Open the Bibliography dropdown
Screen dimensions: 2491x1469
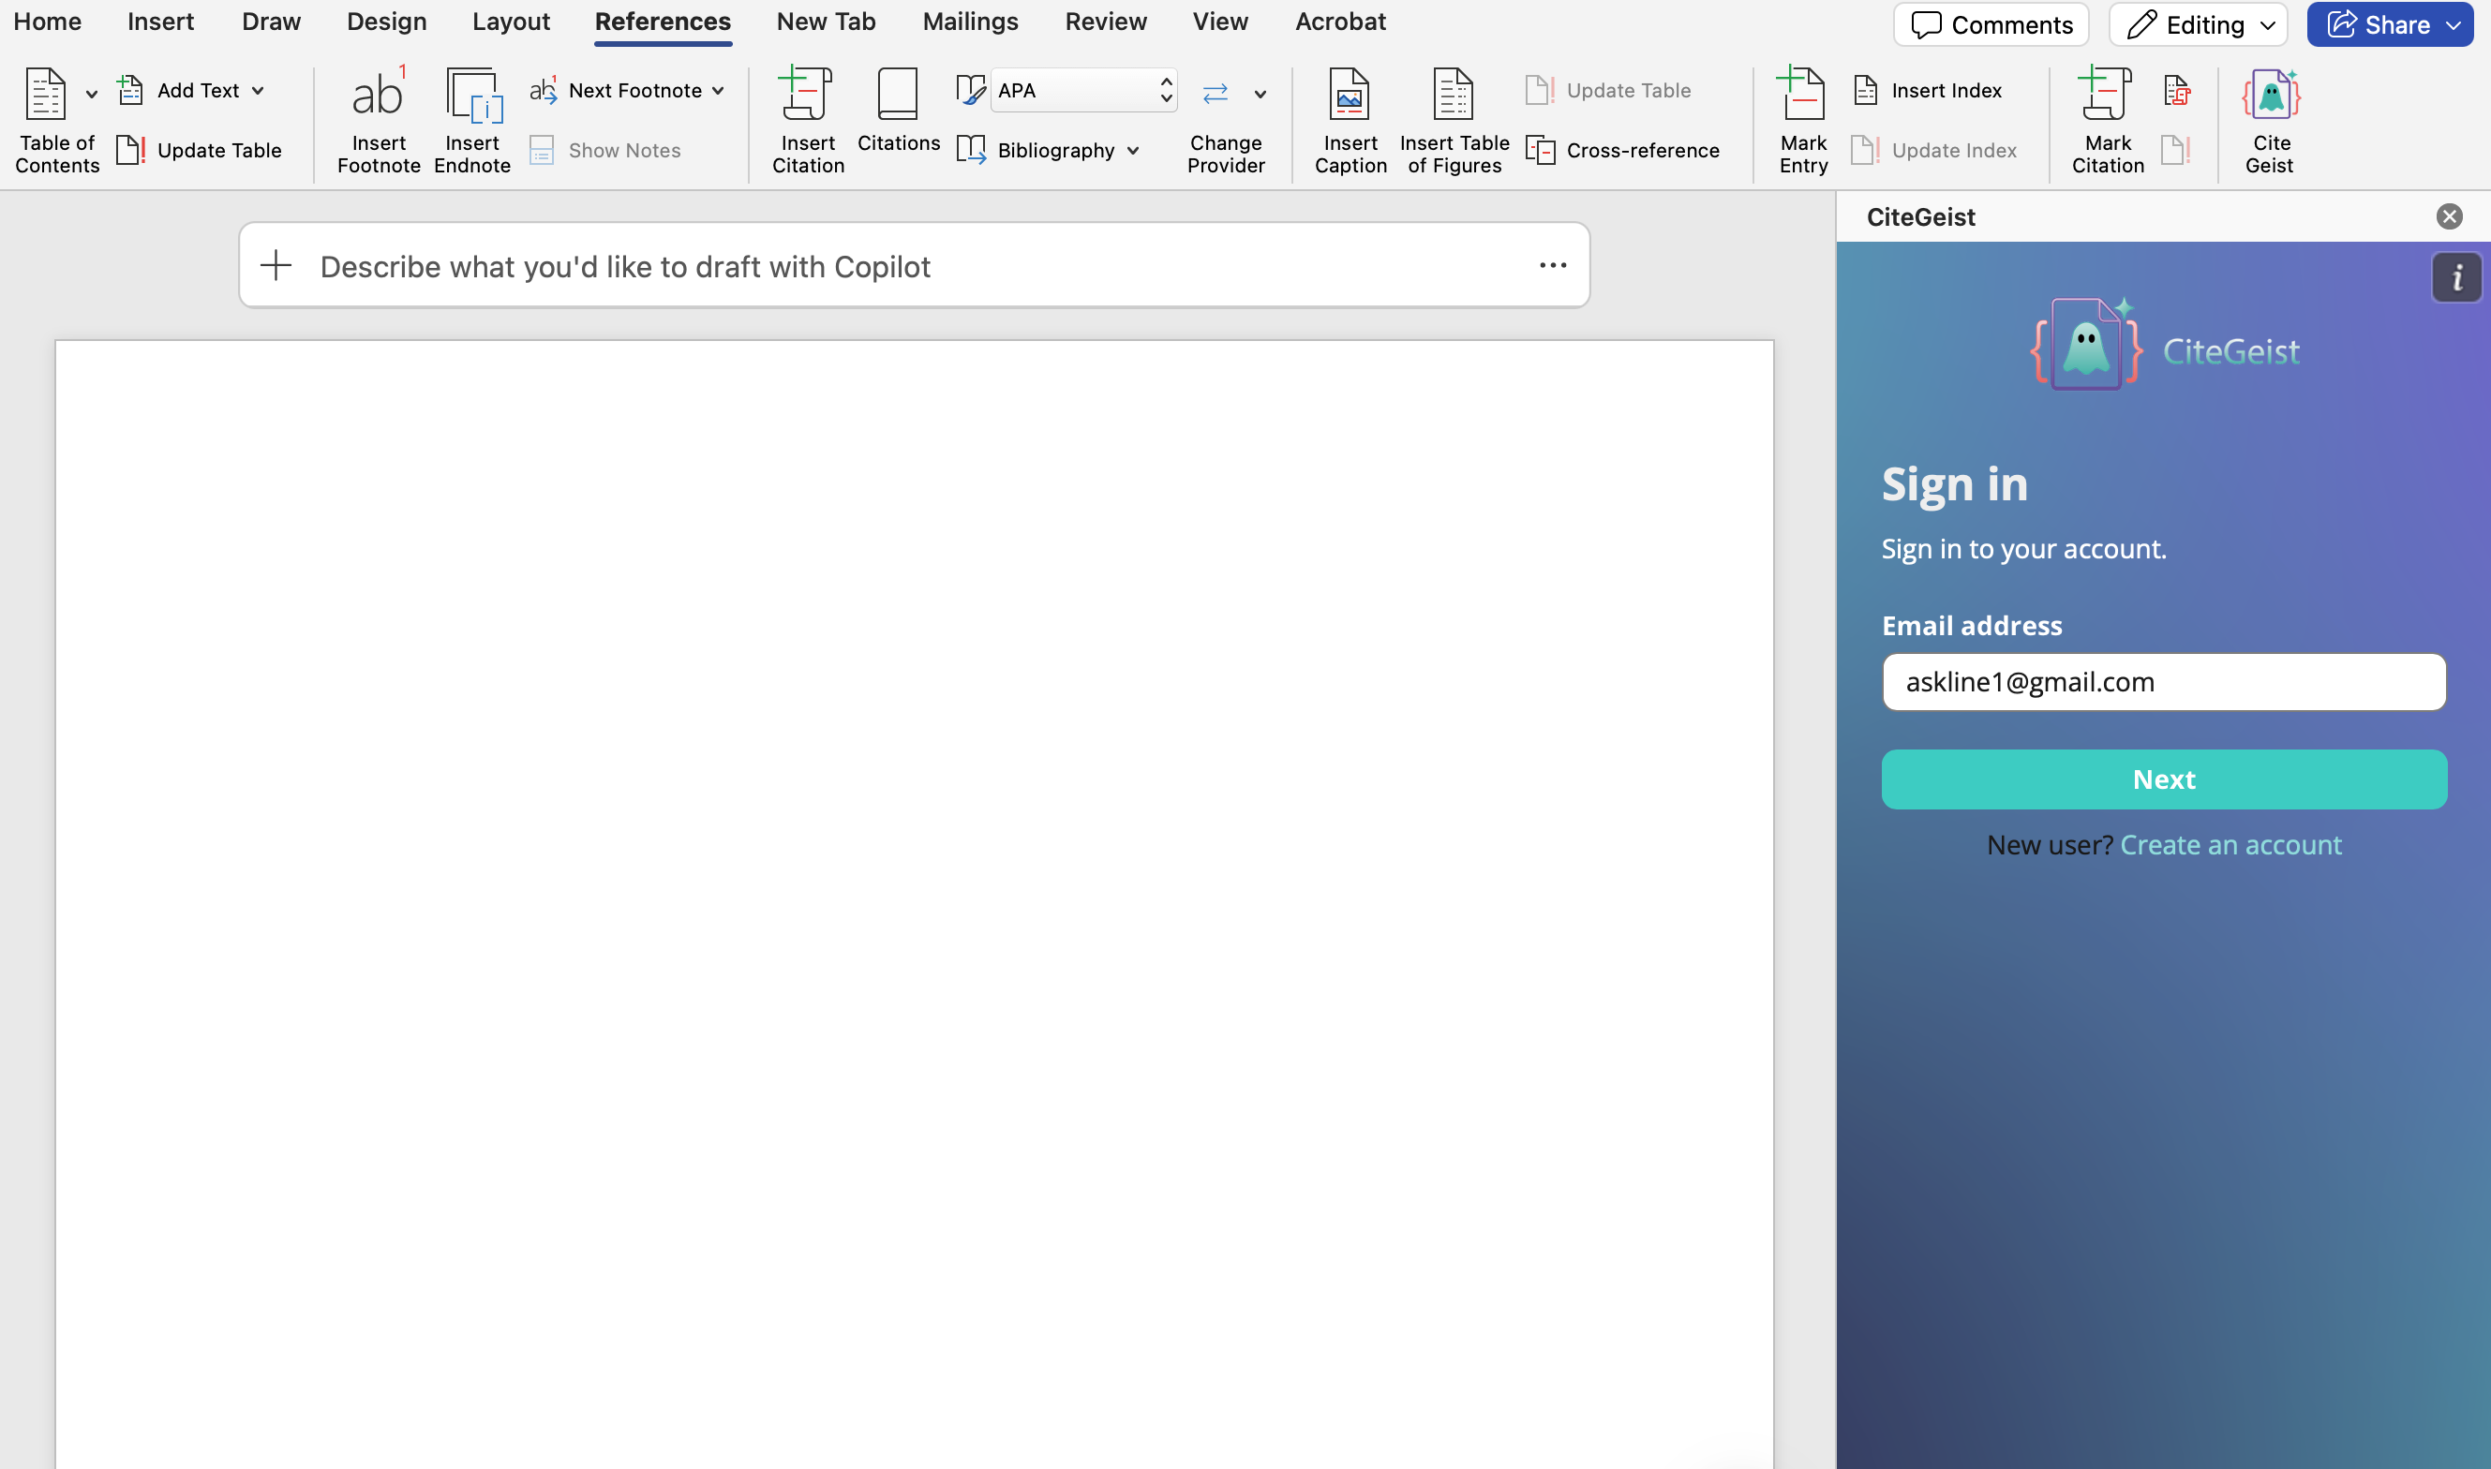[x=1050, y=151]
